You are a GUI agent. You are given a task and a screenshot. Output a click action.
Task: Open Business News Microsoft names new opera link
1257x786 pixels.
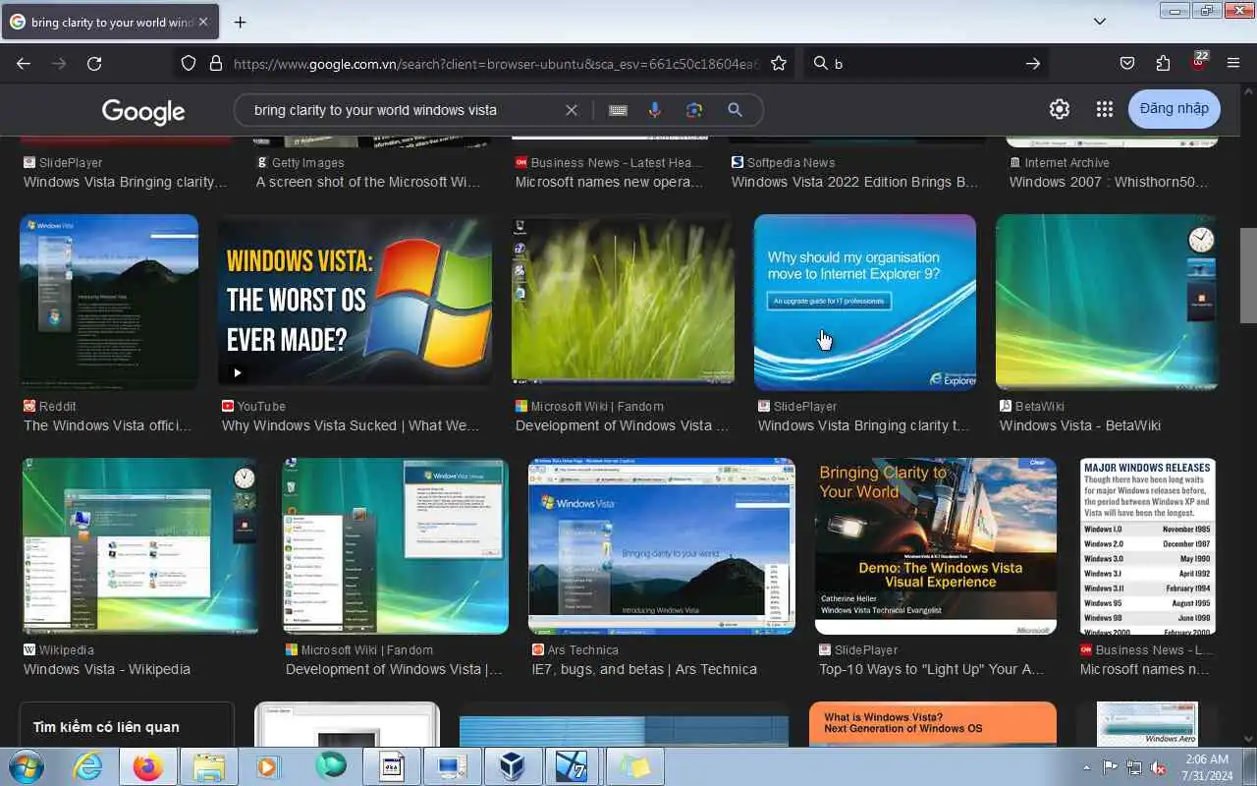(609, 182)
